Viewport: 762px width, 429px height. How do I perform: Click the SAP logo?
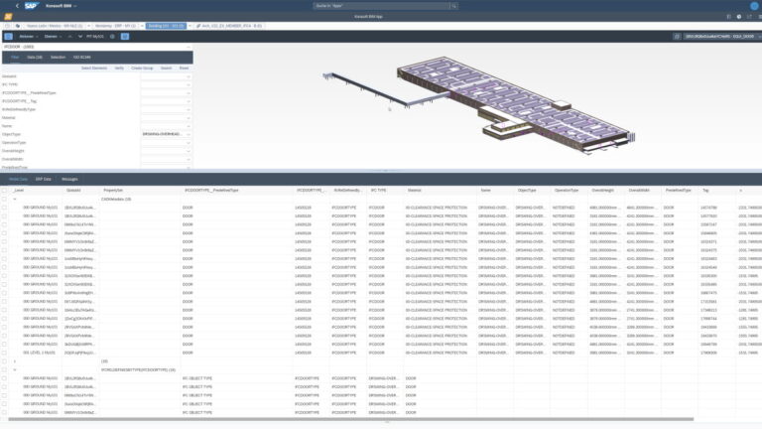[x=32, y=6]
